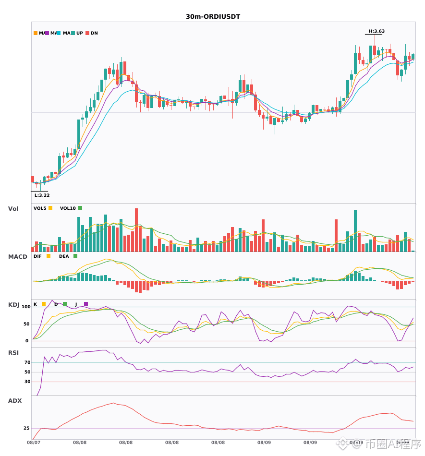Click the DIF legend text
The width and height of the screenshot is (425, 456).
[x=37, y=256]
